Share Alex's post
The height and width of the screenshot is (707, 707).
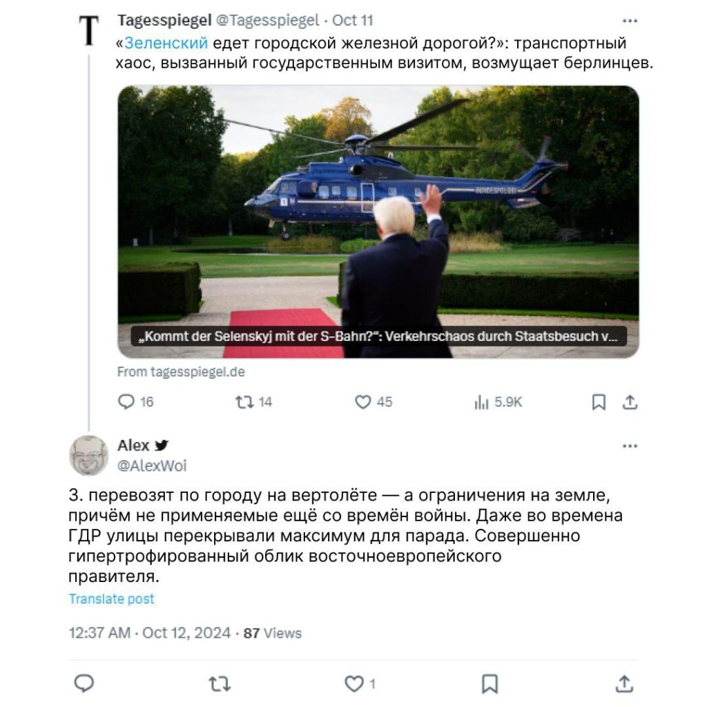pyautogui.click(x=624, y=684)
